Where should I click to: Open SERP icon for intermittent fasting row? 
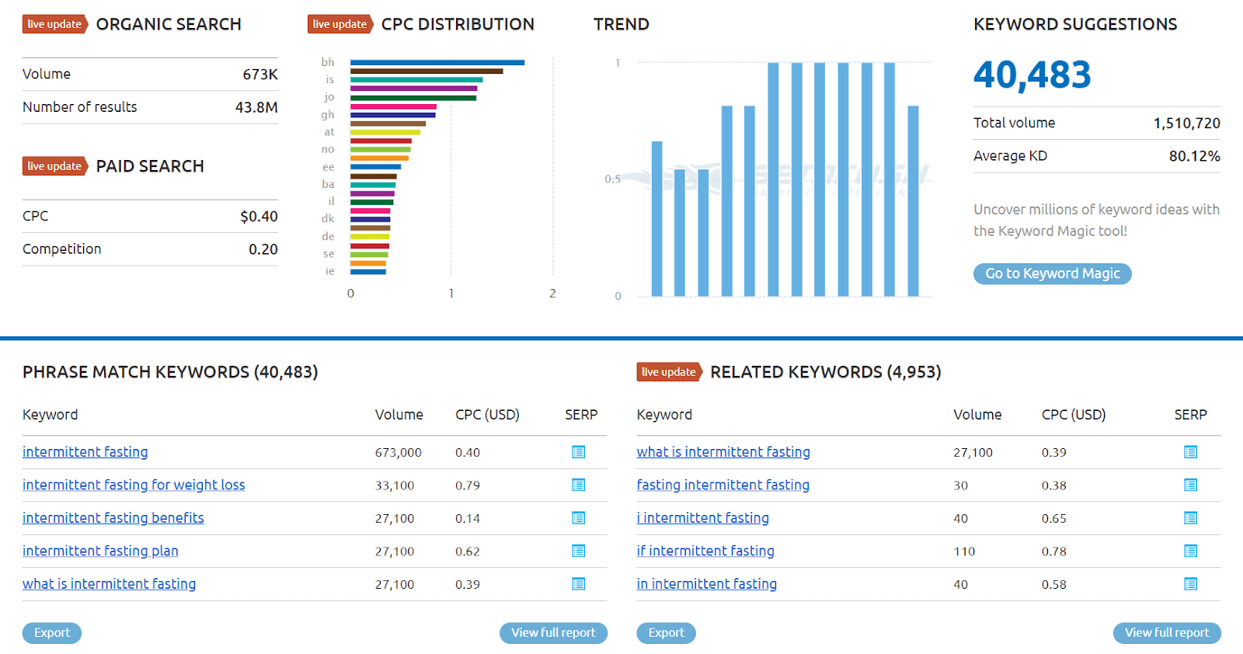point(578,452)
